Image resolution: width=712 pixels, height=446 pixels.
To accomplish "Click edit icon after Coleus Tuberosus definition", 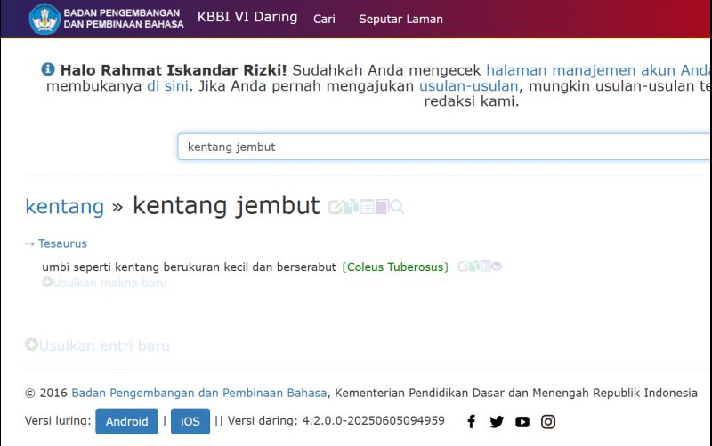I will click(463, 267).
